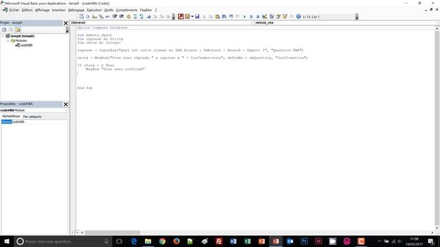Screen dimensions: 440x247
Task: Toggle Folders in the Project panel
Action: pos(18,30)
